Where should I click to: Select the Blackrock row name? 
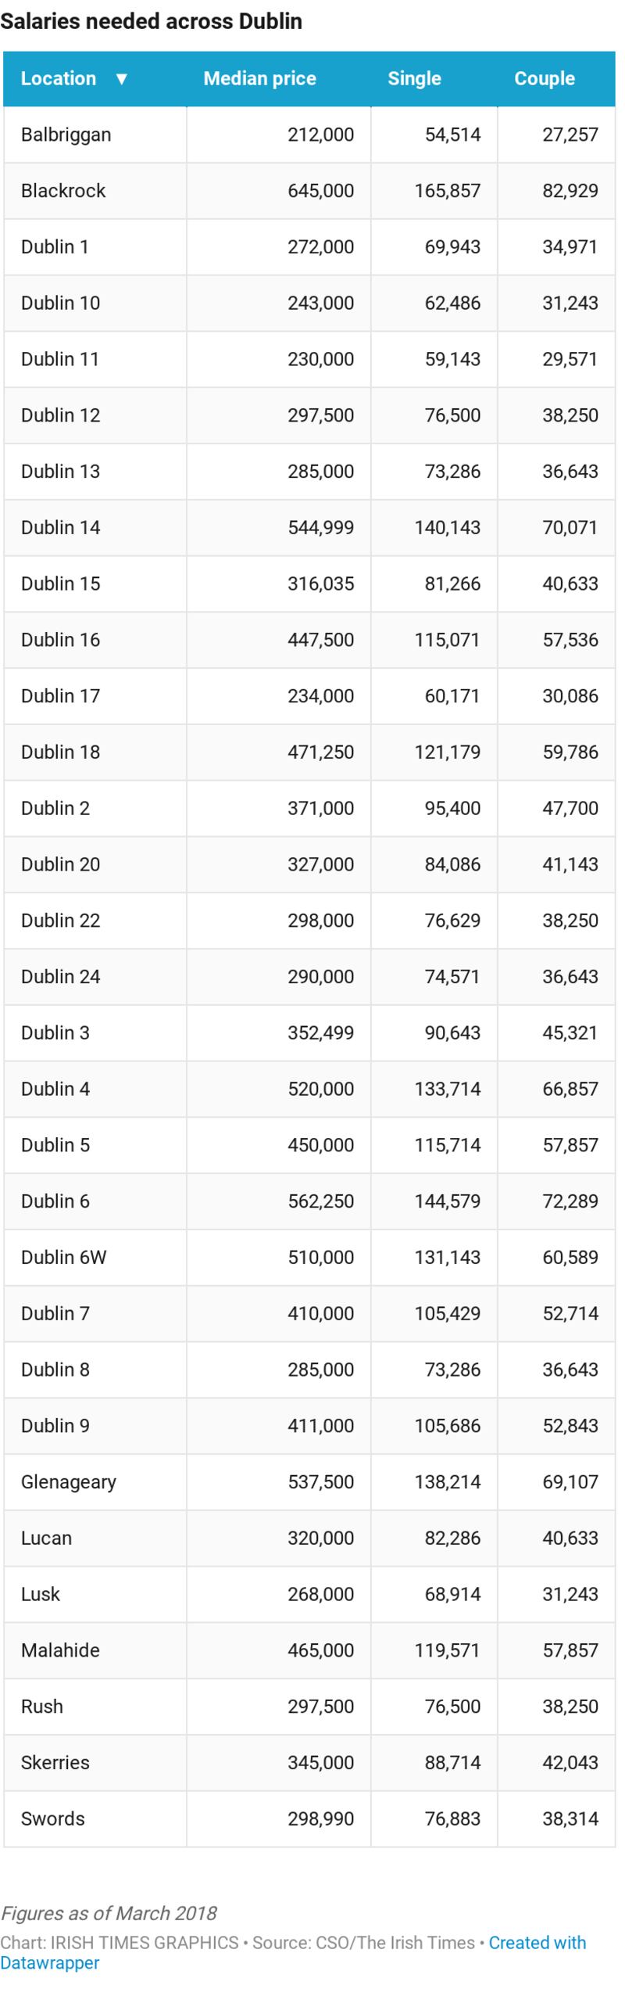pos(63,191)
